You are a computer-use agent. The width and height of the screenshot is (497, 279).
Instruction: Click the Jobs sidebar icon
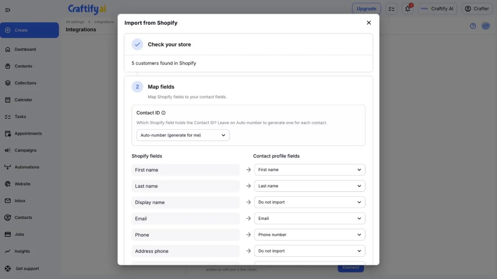[x=8, y=234]
